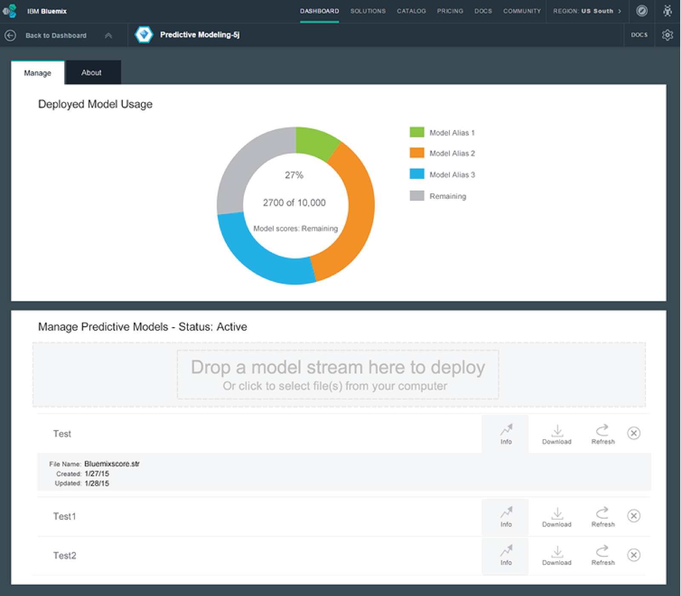Open Info for the Test1 model
Viewport: 681px width, 596px height.
[x=506, y=517]
